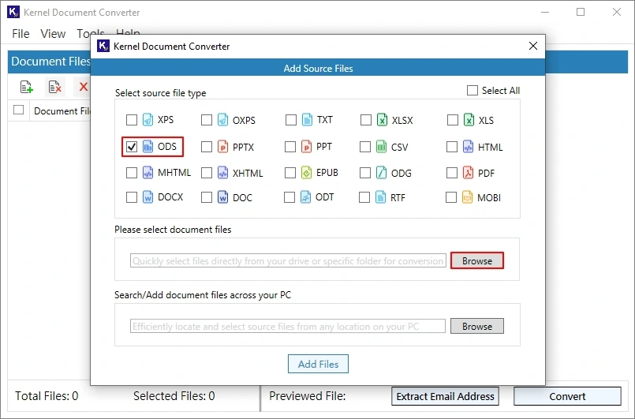Click the Add Files button

click(x=319, y=364)
